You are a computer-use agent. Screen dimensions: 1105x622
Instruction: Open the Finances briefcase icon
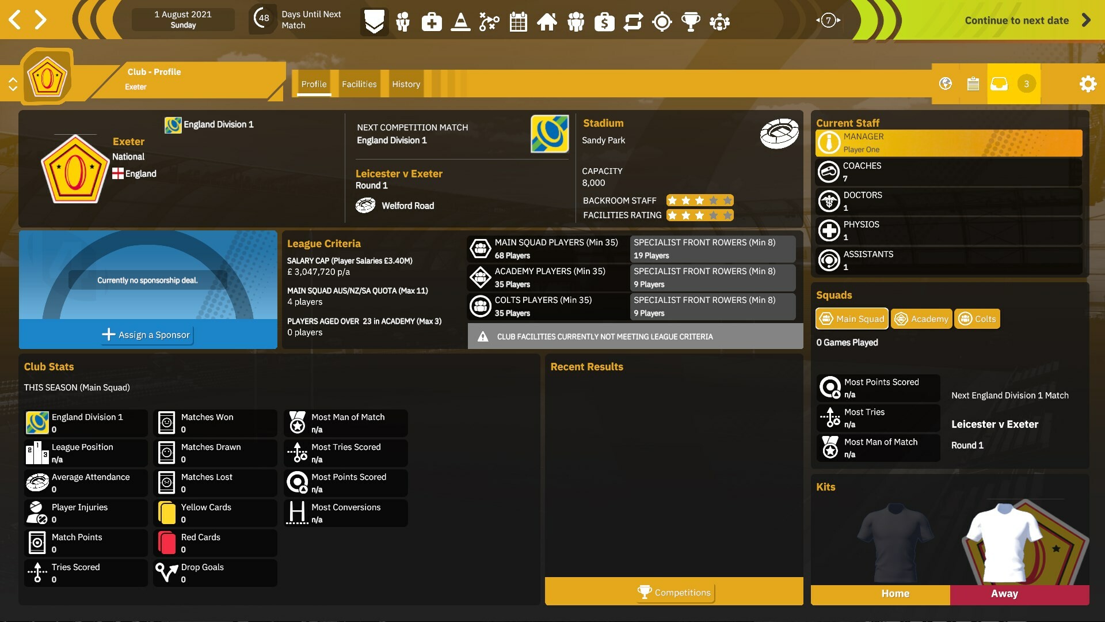pyautogui.click(x=604, y=22)
